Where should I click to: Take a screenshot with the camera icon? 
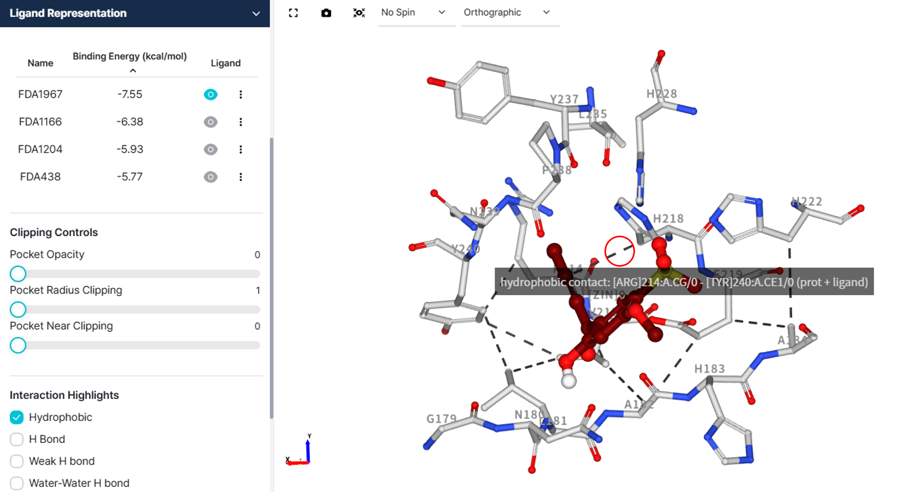pos(326,13)
